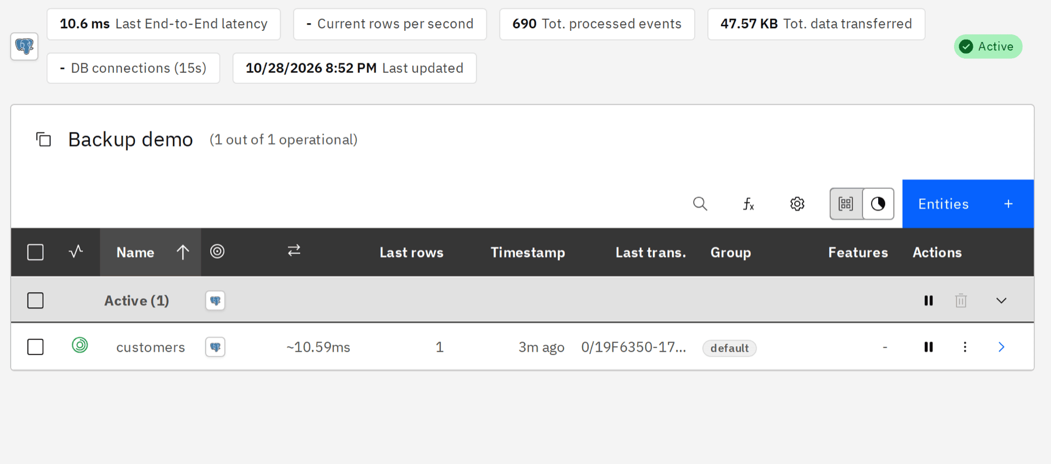
Task: Click the Active status badge
Action: tap(988, 47)
